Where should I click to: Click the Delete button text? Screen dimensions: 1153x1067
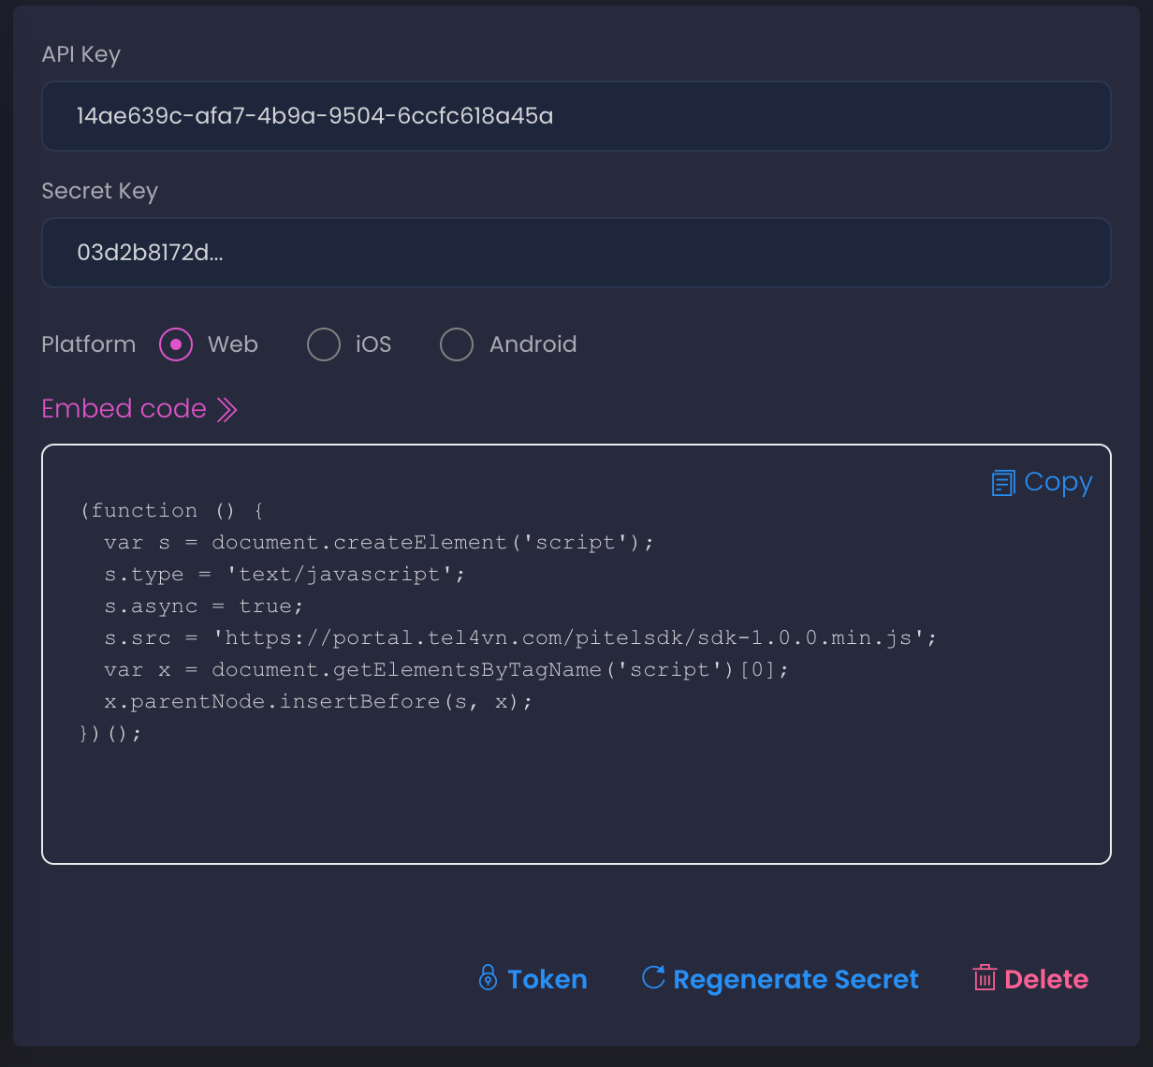click(1046, 979)
